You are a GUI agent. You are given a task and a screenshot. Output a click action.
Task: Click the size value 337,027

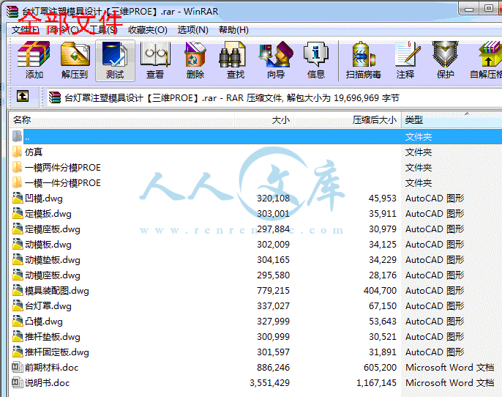point(273,306)
